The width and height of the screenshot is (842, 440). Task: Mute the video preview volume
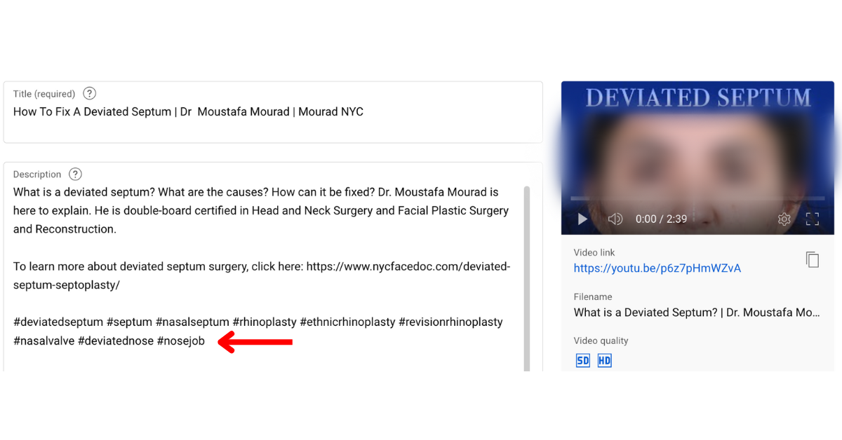click(615, 219)
